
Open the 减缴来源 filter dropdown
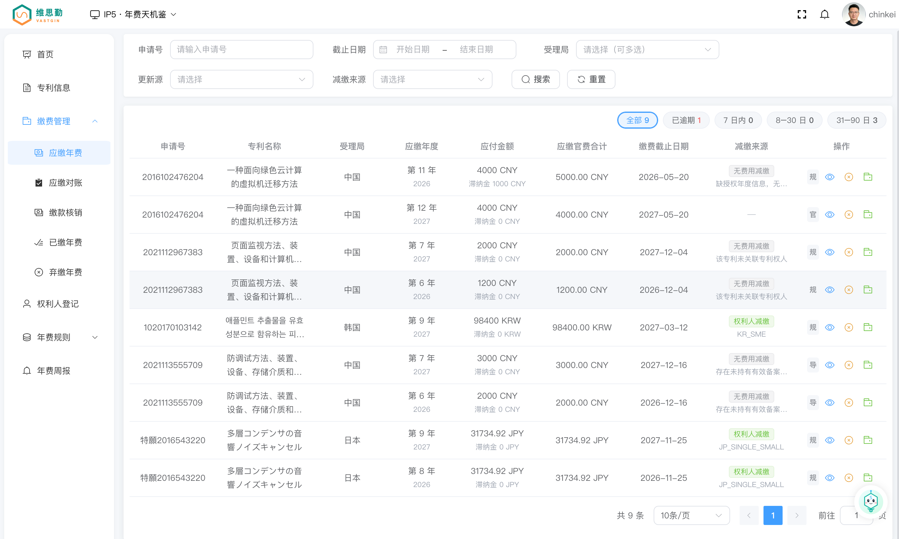[432, 79]
